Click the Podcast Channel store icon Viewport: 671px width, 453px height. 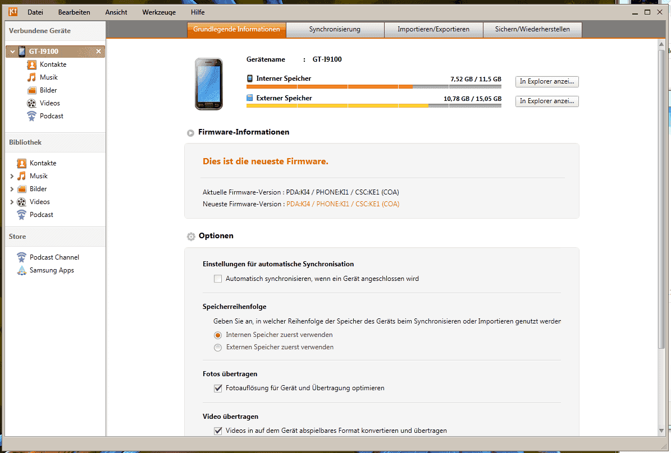(21, 257)
